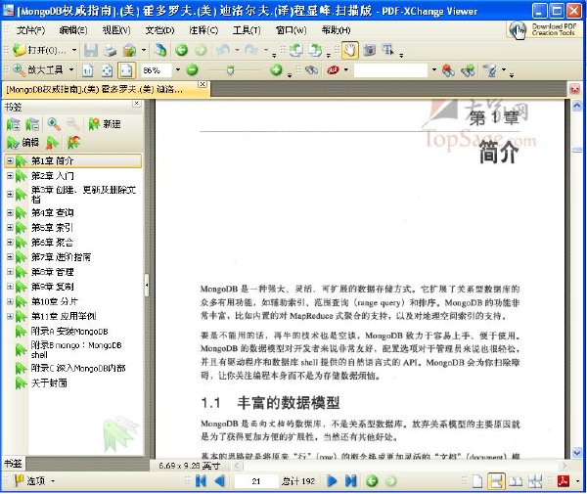This screenshot has height=494, width=587.
Task: Switch to continuous page layout
Action: (x=496, y=481)
